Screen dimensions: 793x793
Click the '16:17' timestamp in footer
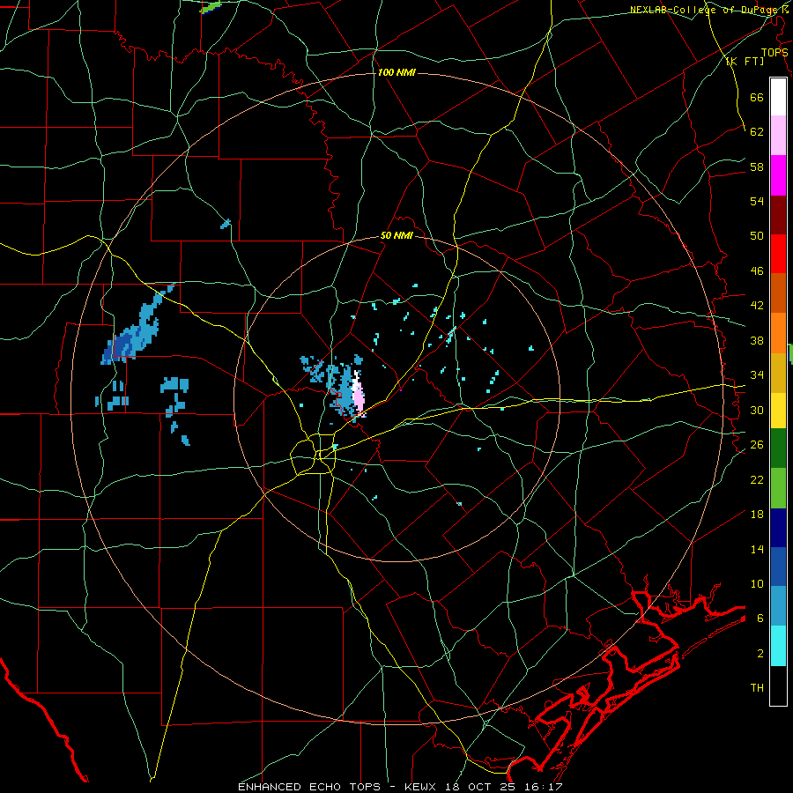point(545,787)
